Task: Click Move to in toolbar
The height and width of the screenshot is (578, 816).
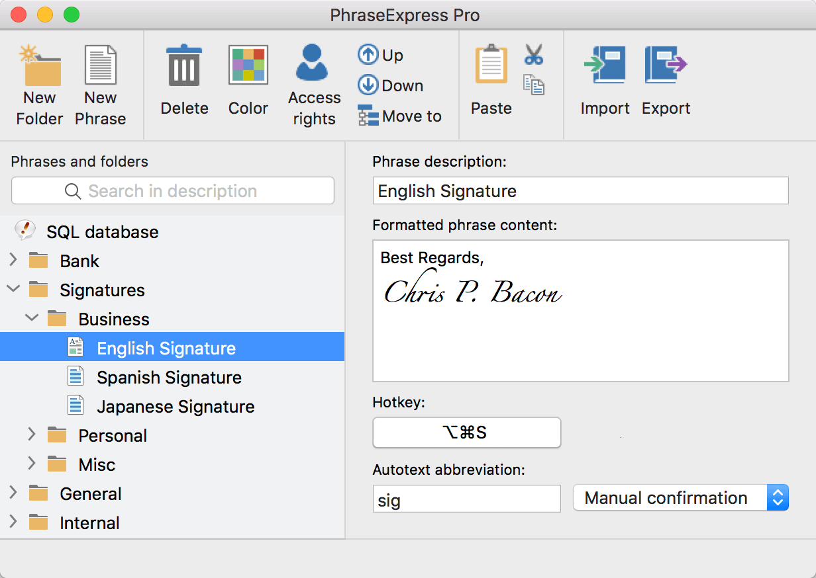Action: click(399, 116)
